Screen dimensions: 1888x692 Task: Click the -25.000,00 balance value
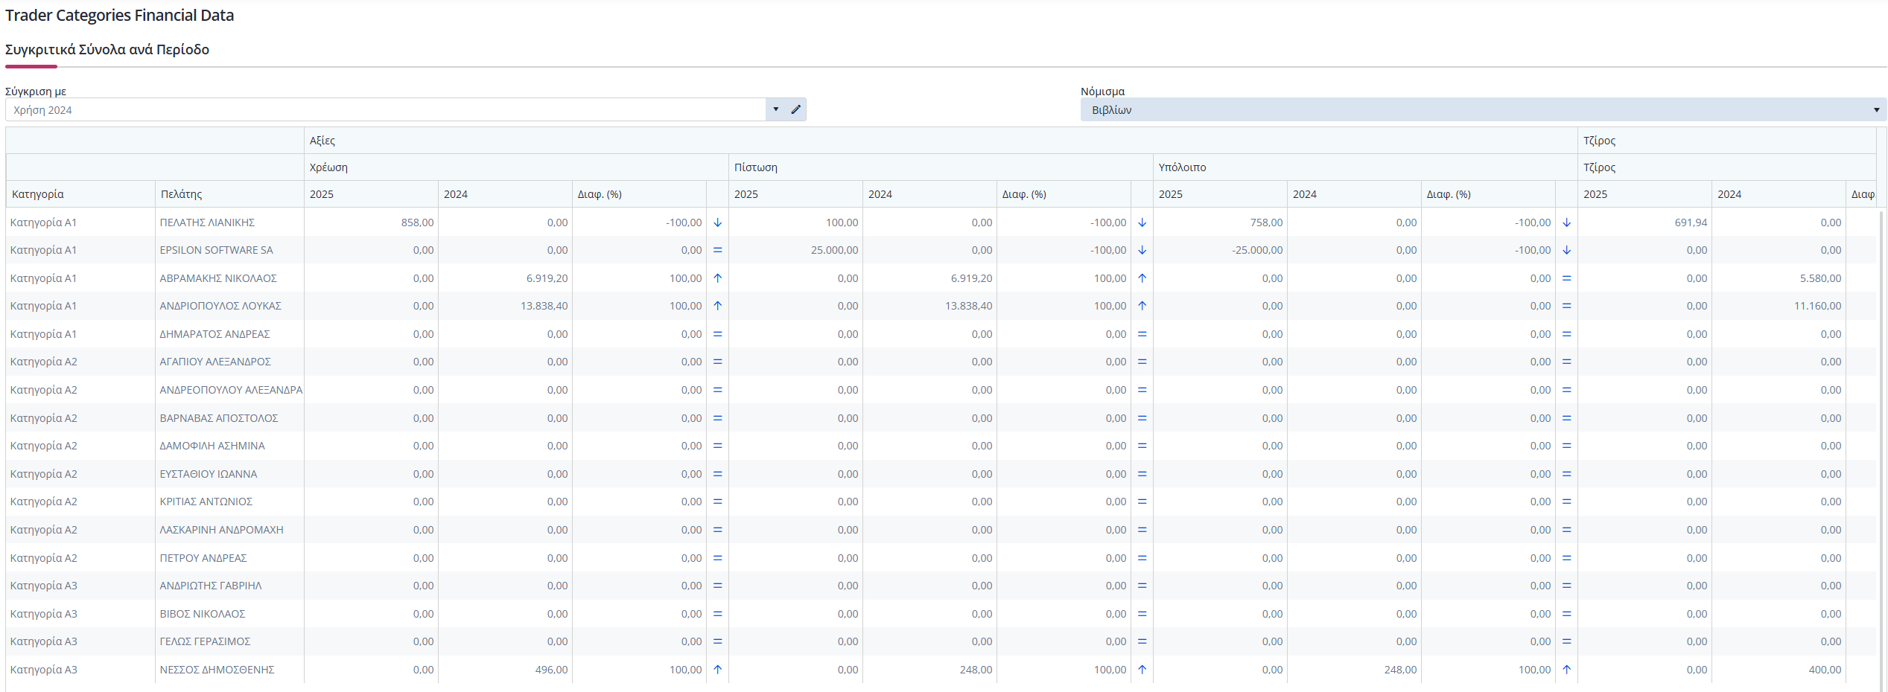(1257, 250)
